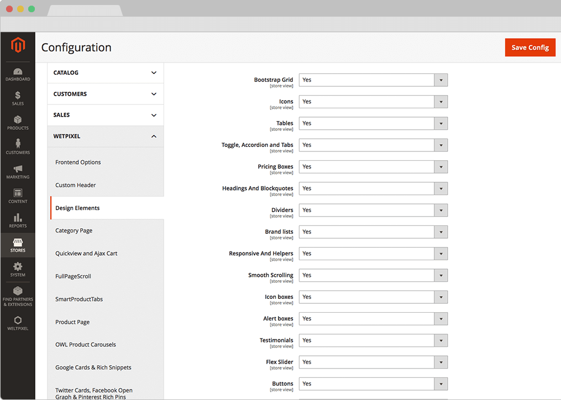Open Quickview and Ajax Cart settings
The height and width of the screenshot is (400, 561).
pos(86,254)
